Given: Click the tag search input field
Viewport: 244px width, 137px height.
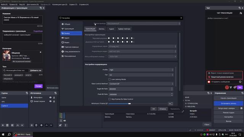Looking at the screenshot, I should tap(16, 70).
